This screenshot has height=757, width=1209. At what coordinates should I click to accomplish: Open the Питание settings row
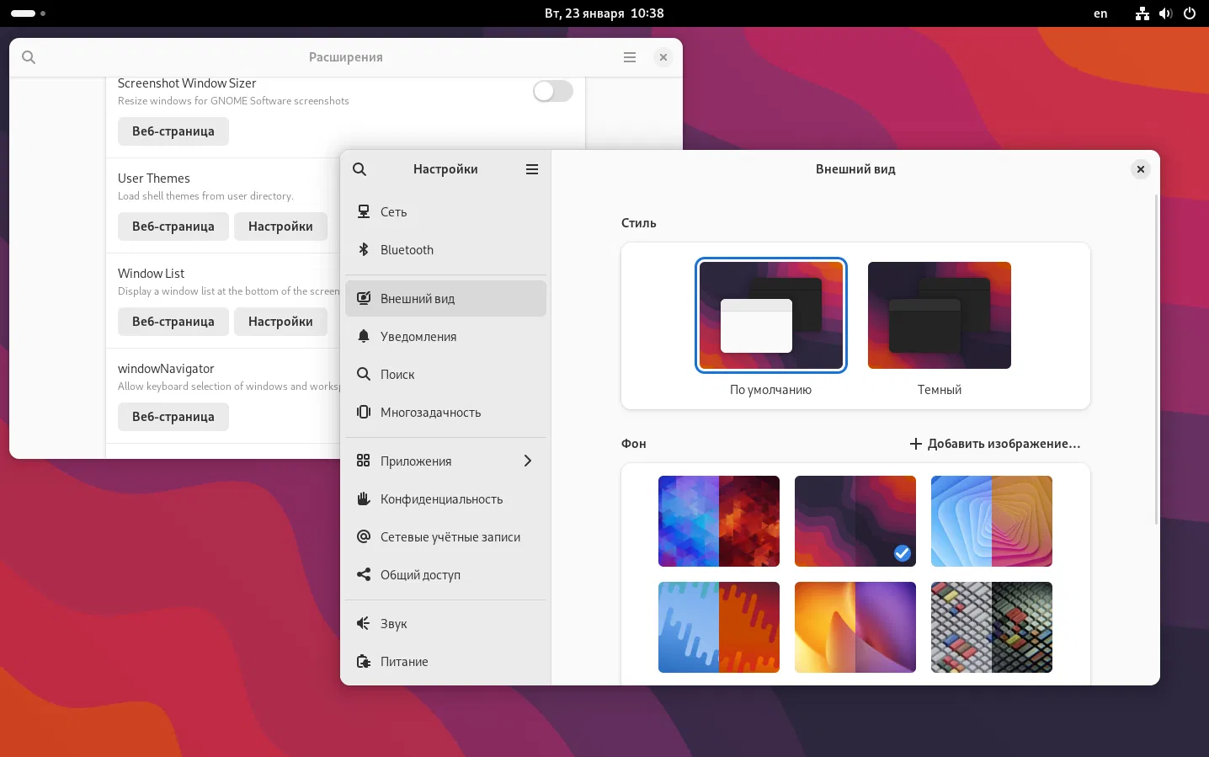pos(446,662)
